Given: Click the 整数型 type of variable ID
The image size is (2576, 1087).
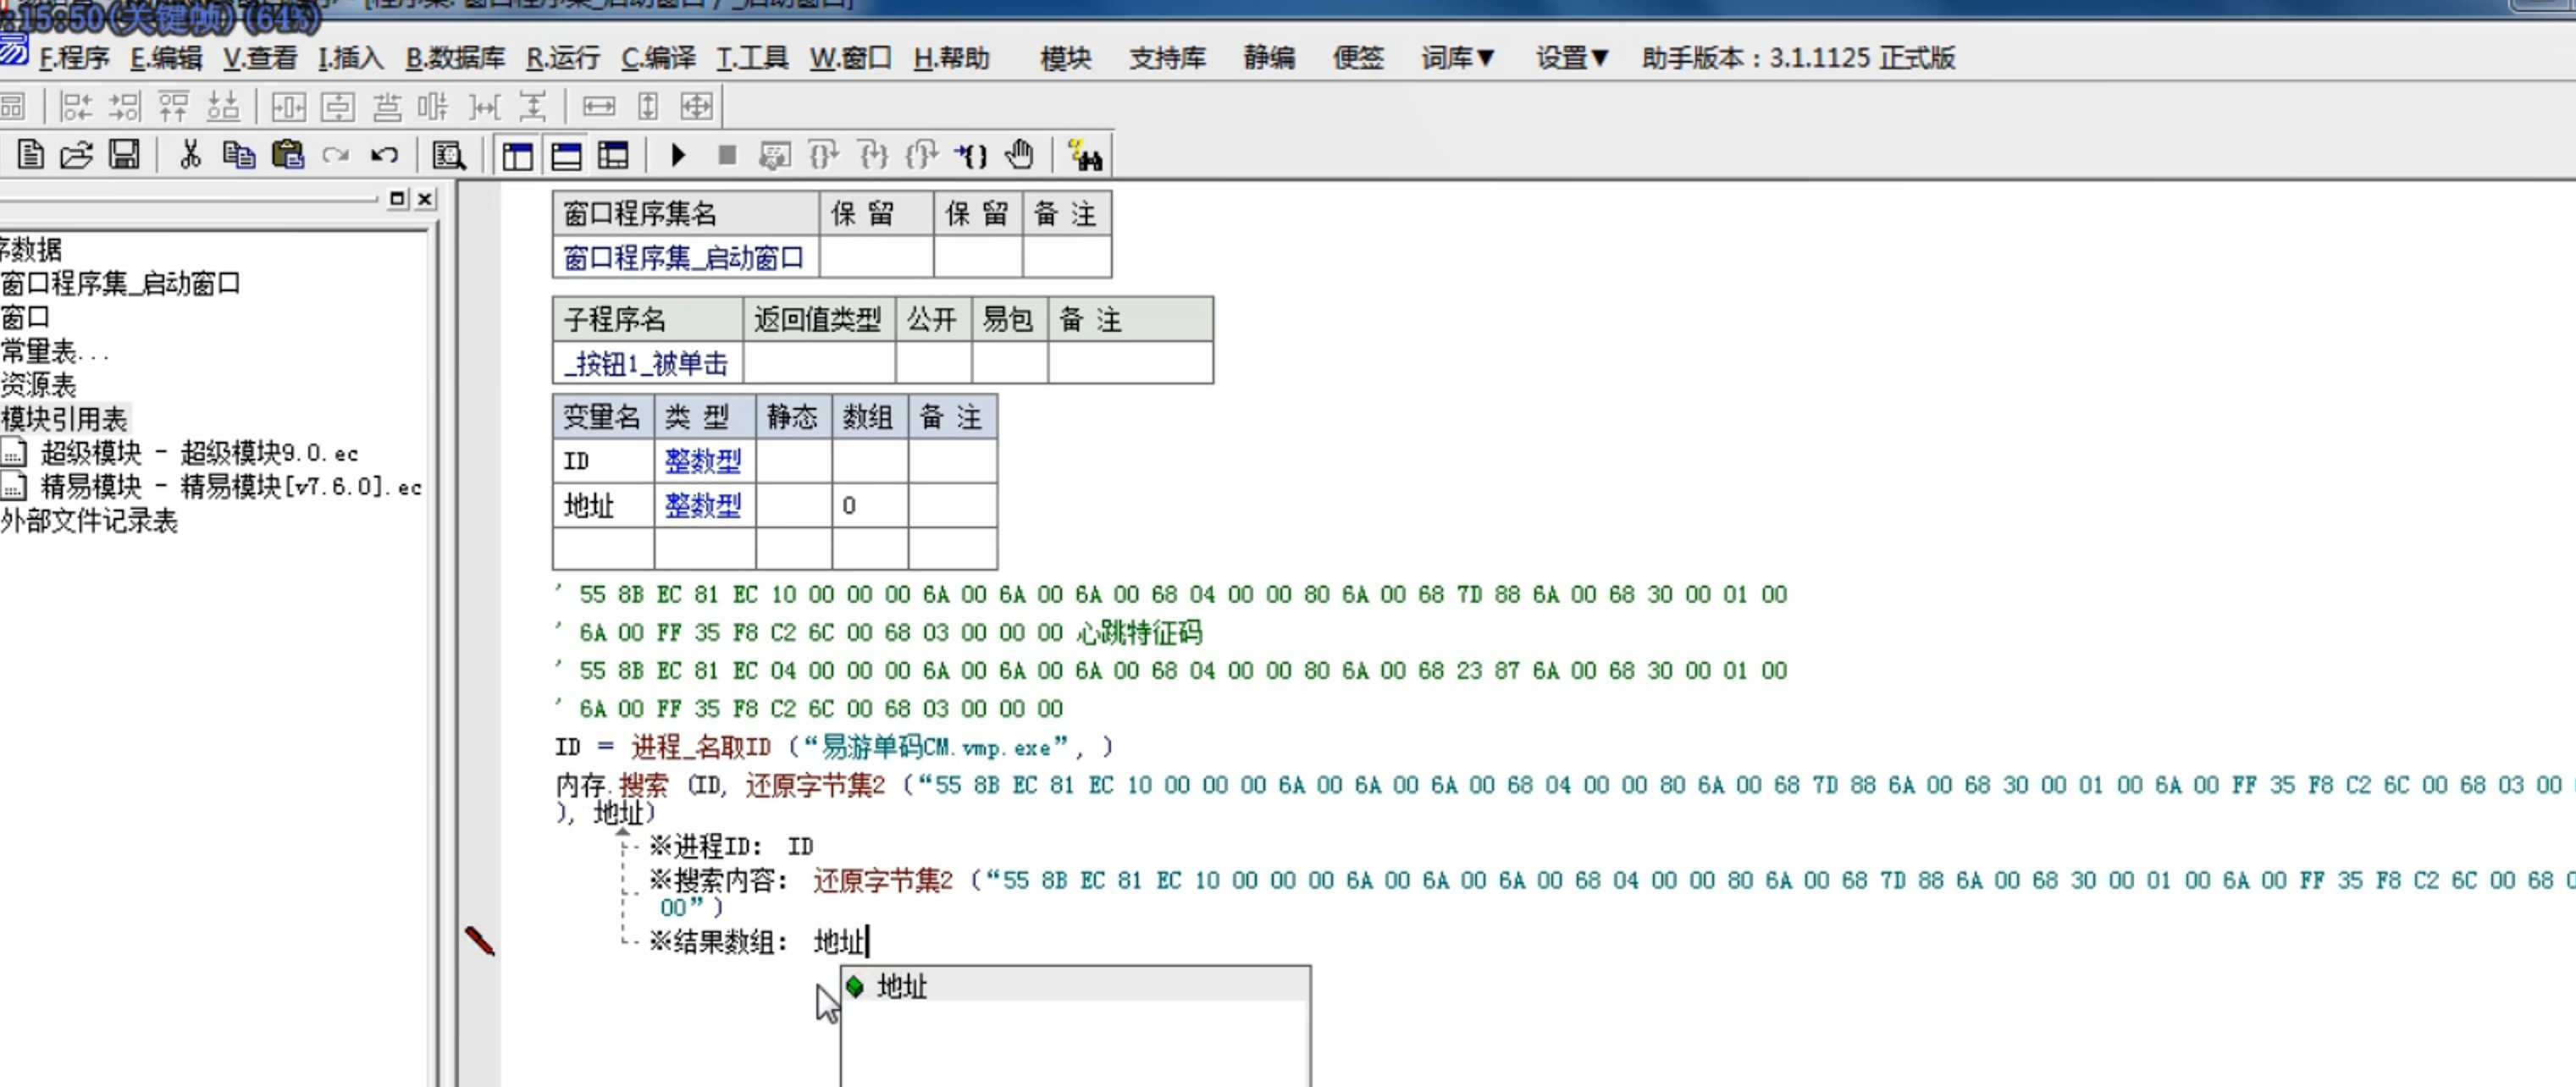Looking at the screenshot, I should 703,461.
